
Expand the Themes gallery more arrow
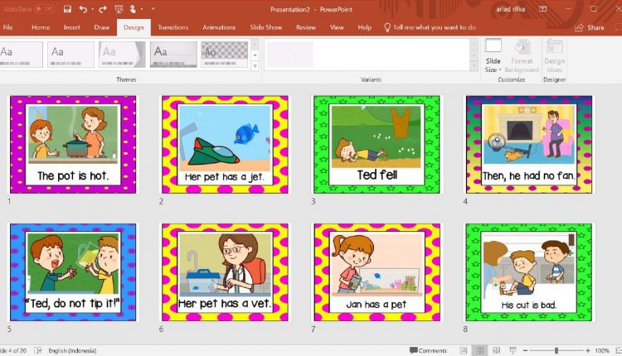[255, 66]
